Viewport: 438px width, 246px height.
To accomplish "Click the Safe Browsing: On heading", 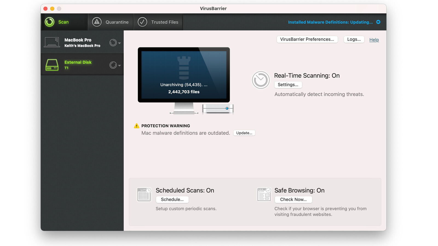I will click(x=299, y=191).
